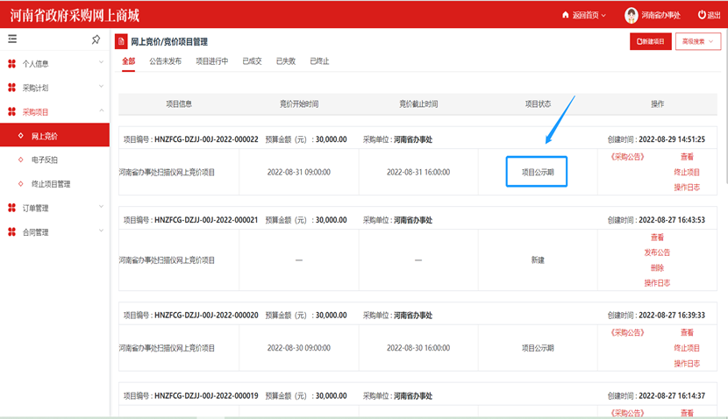
Task: Click 项目公示期 status of project 000022
Action: 537,172
